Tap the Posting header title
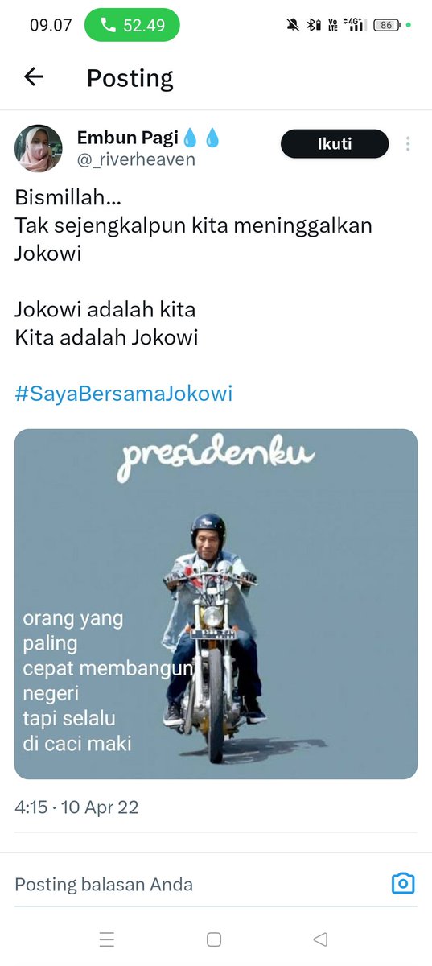This screenshot has width=432, height=966. (x=130, y=78)
